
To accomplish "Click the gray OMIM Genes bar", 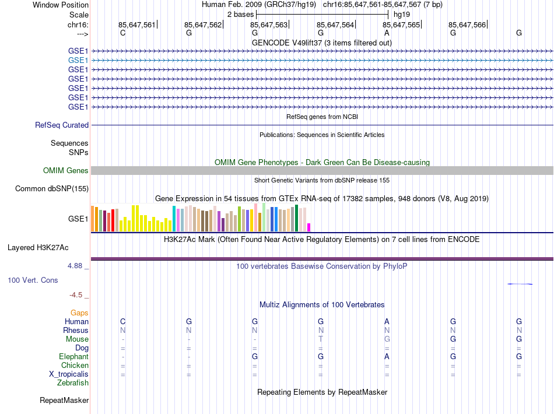I will pyautogui.click(x=322, y=171).
